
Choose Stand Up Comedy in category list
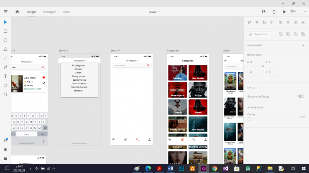pyautogui.click(x=79, y=87)
